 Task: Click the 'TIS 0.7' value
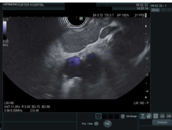tap(109, 15)
